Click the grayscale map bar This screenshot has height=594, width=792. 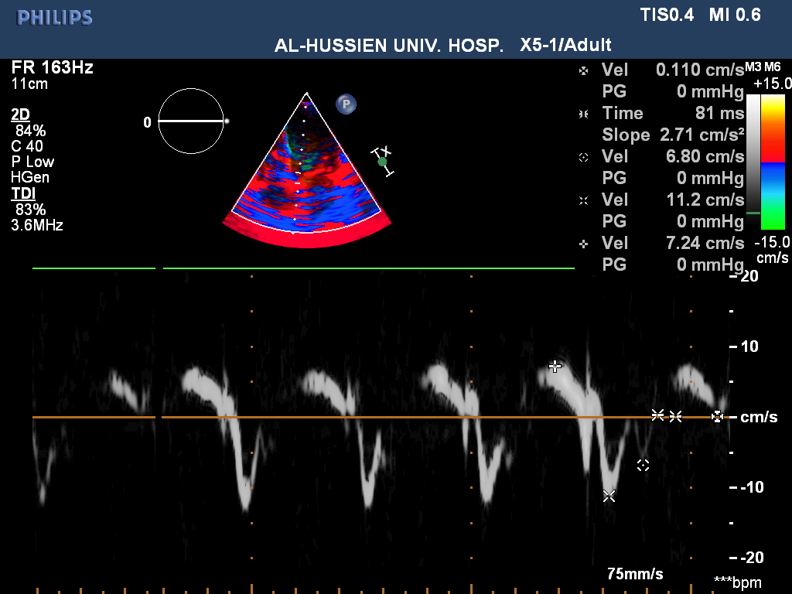pos(753,153)
